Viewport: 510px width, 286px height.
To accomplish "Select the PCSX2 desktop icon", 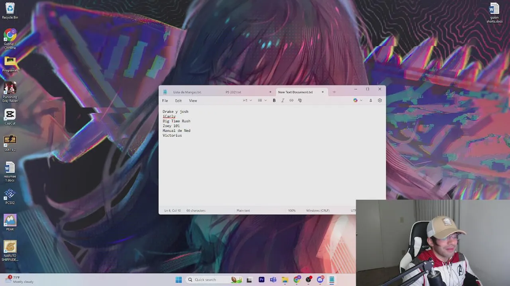I will coord(10,197).
